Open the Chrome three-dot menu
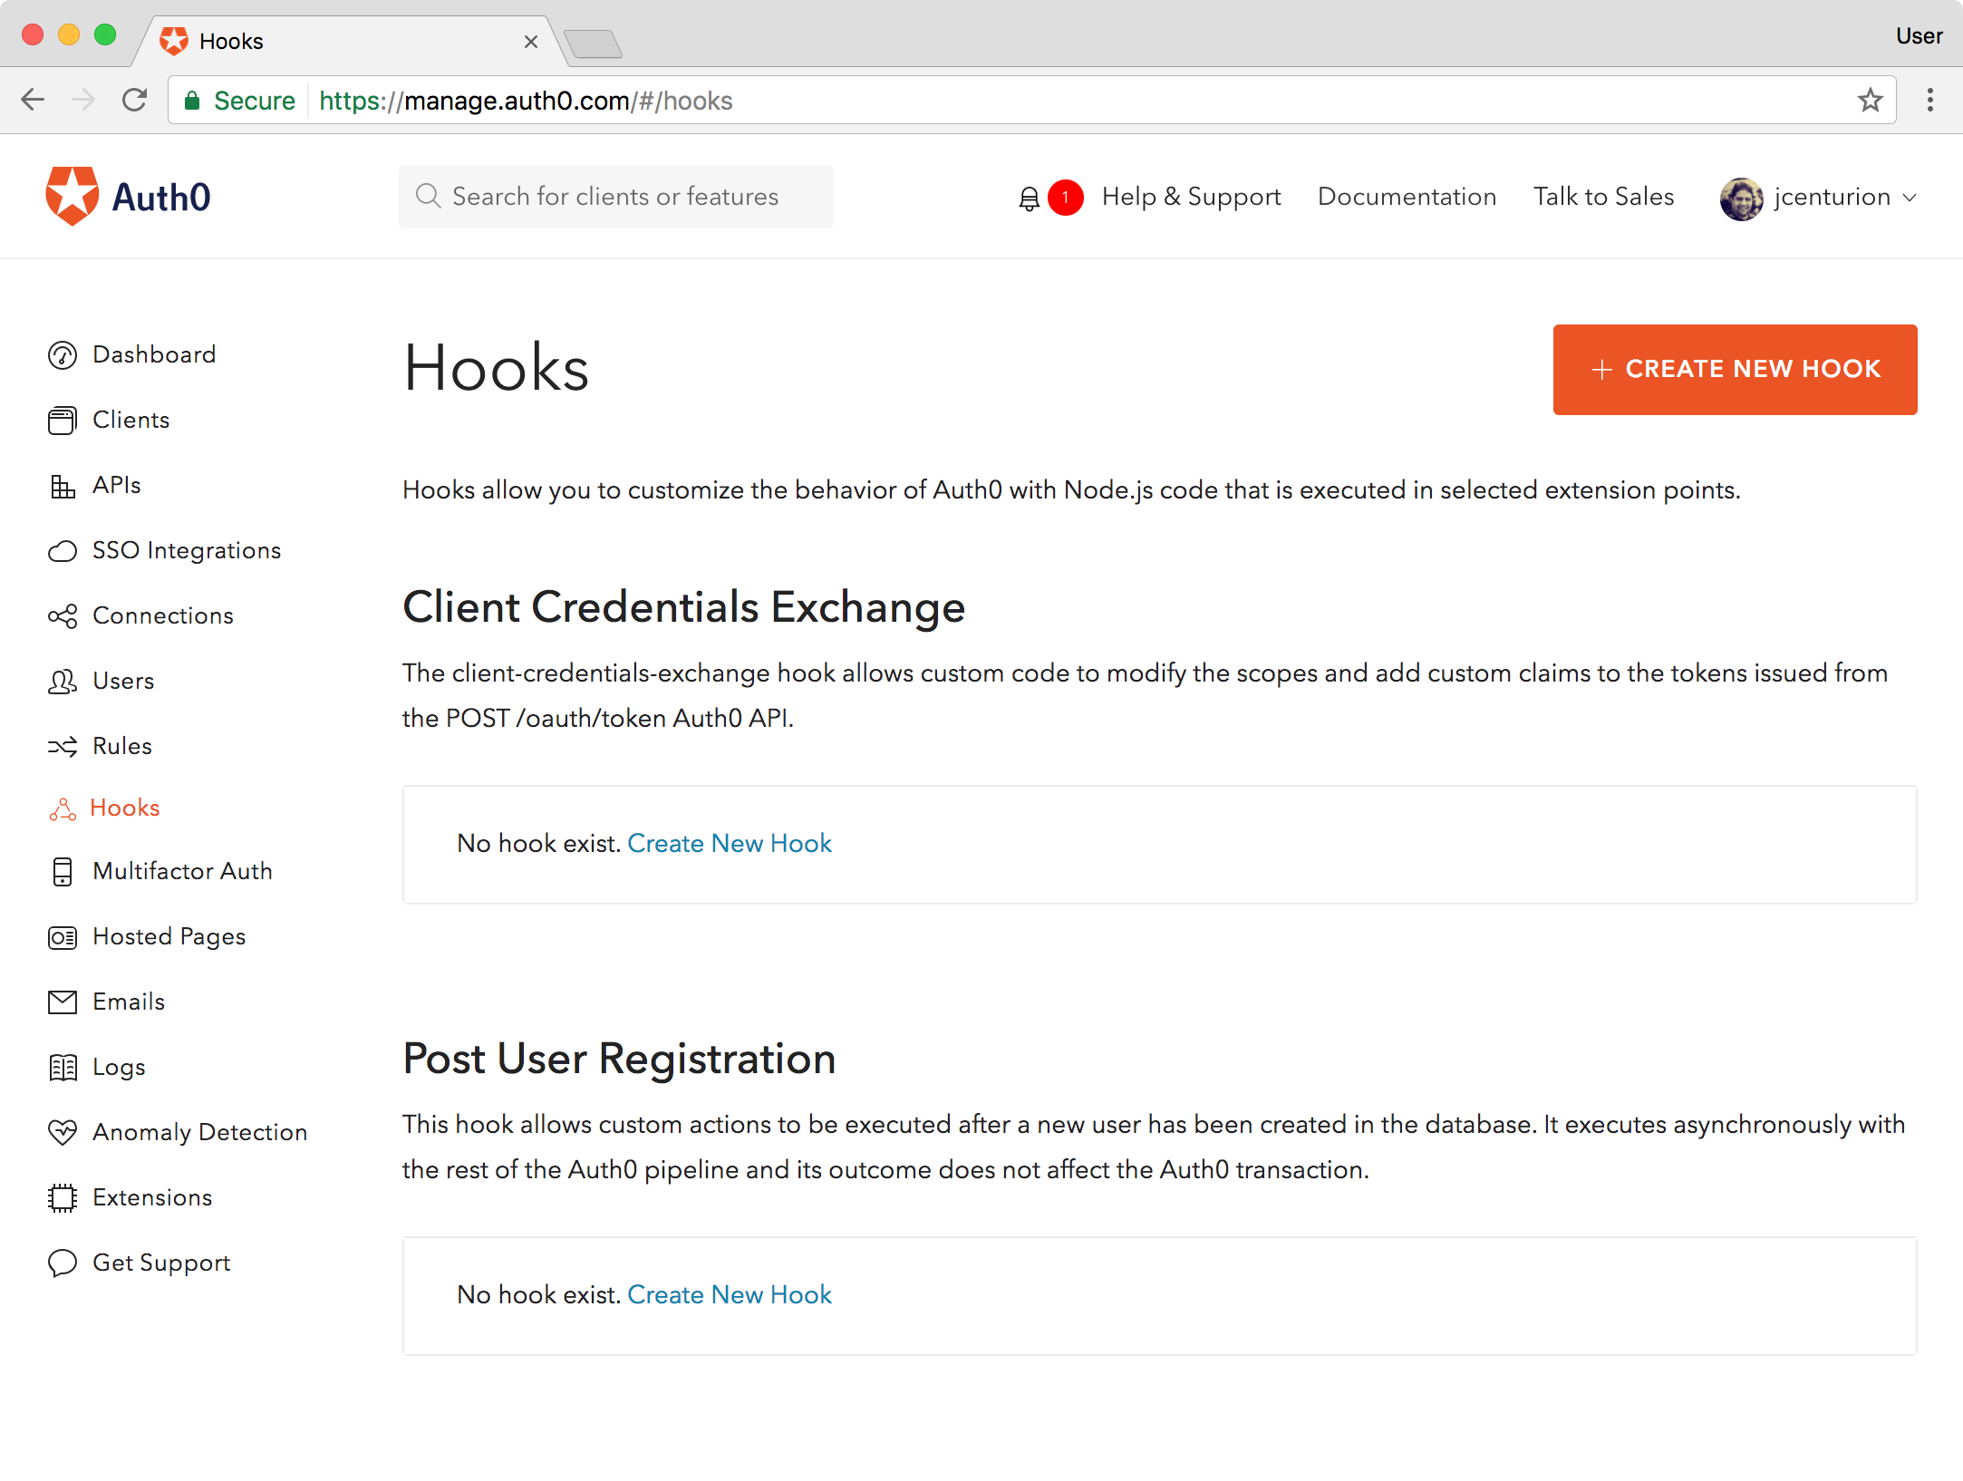Image resolution: width=1963 pixels, height=1481 pixels. pyautogui.click(x=1929, y=101)
